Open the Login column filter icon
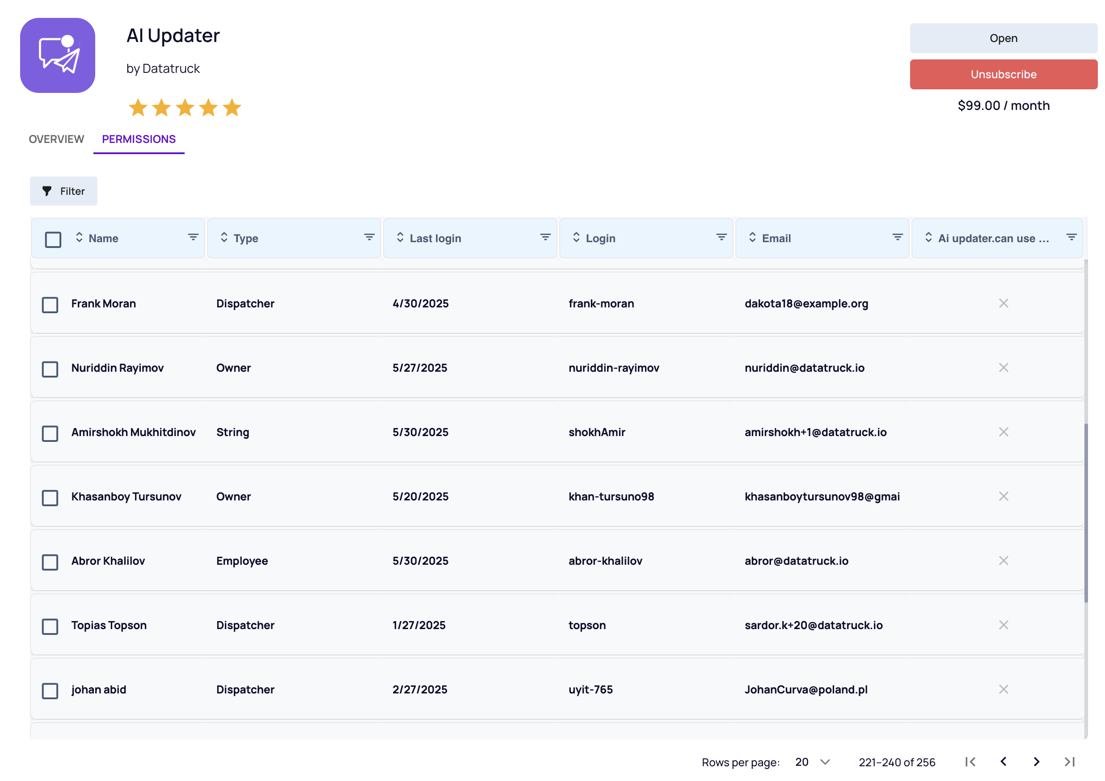Image resolution: width=1105 pixels, height=781 pixels. 721,238
